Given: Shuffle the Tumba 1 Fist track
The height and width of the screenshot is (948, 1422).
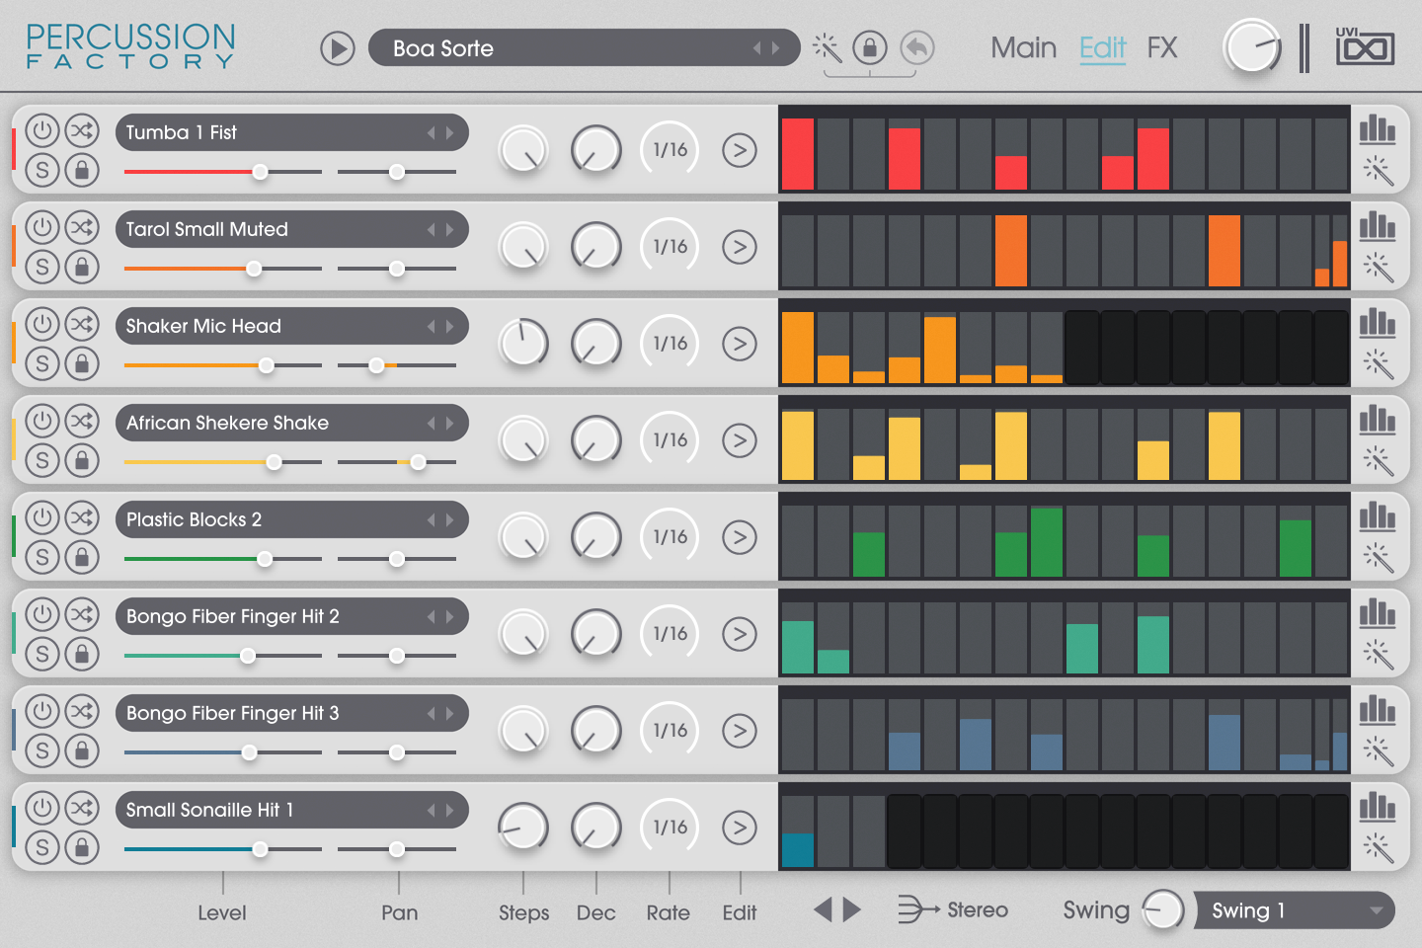Looking at the screenshot, I should point(82,130).
